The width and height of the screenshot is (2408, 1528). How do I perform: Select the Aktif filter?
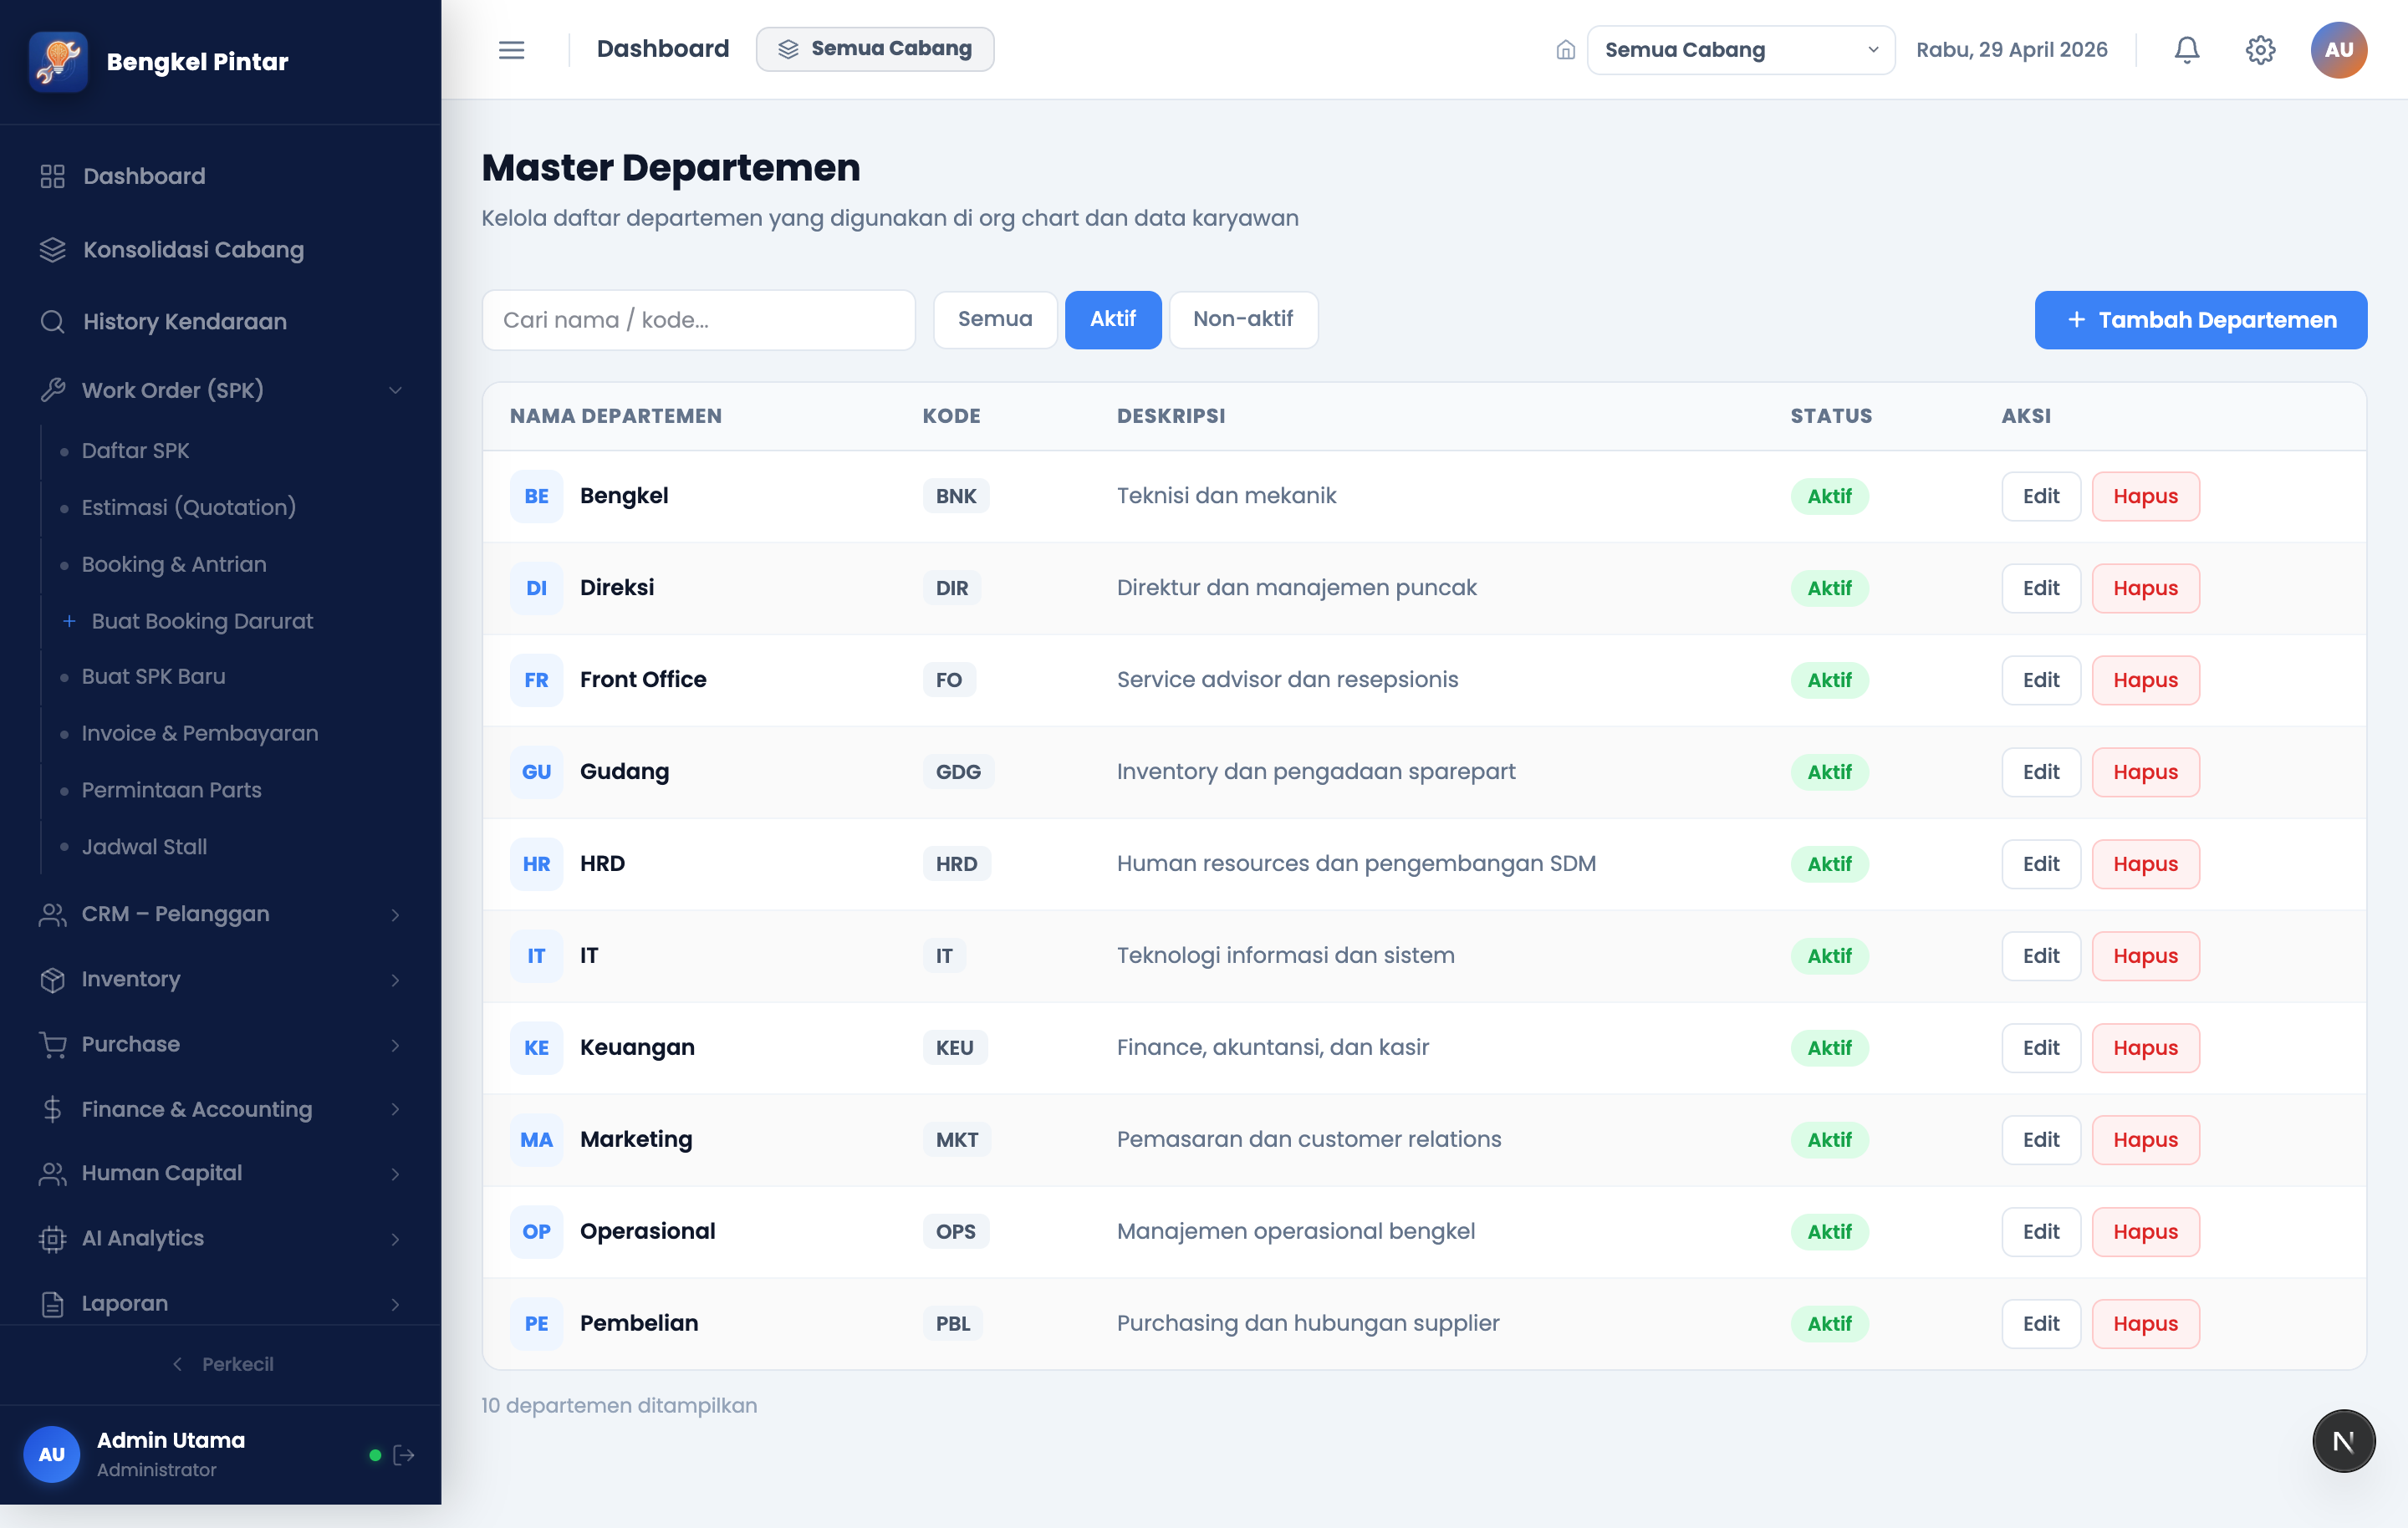(x=1113, y=319)
